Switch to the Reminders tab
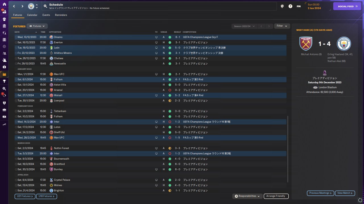Screen dimensions: 364x204 tap(61, 15)
